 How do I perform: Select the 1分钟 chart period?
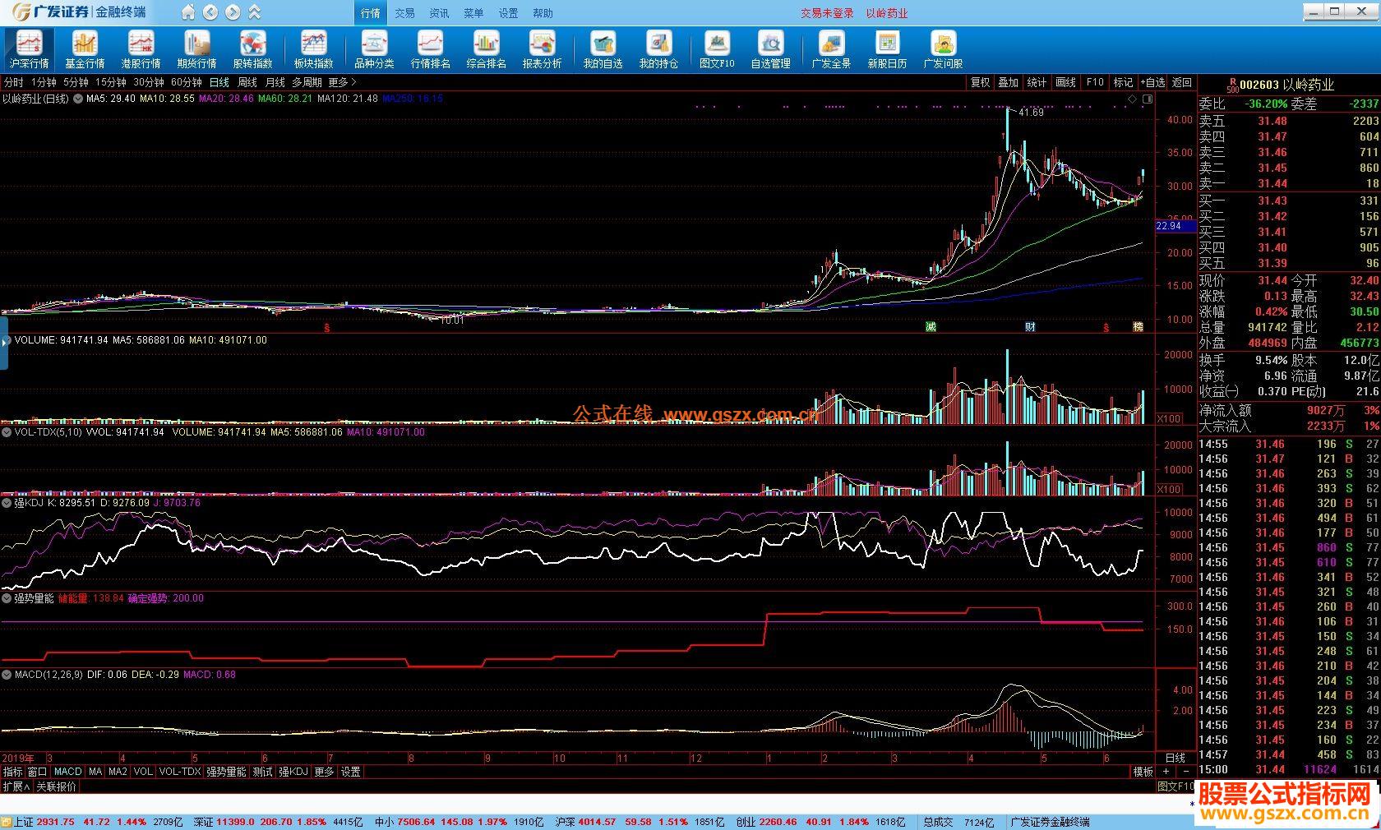pos(44,82)
